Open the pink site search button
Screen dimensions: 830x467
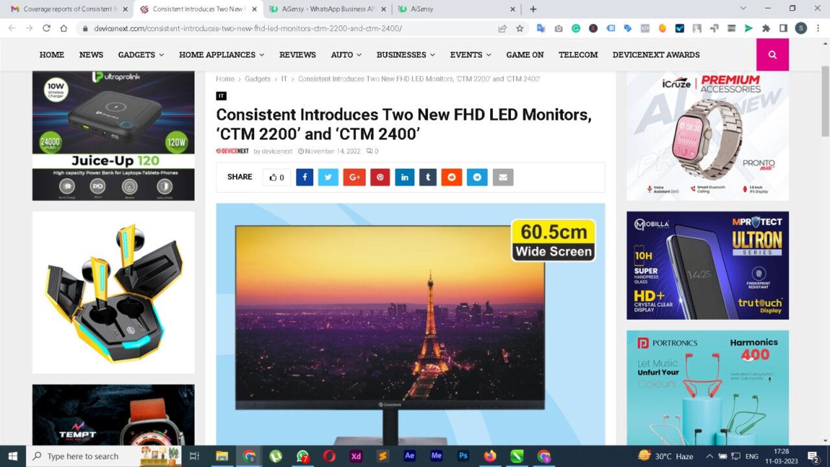click(x=772, y=54)
